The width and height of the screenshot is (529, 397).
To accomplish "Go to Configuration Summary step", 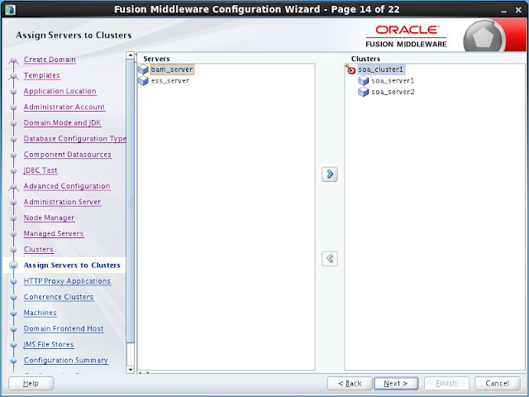I will [66, 361].
